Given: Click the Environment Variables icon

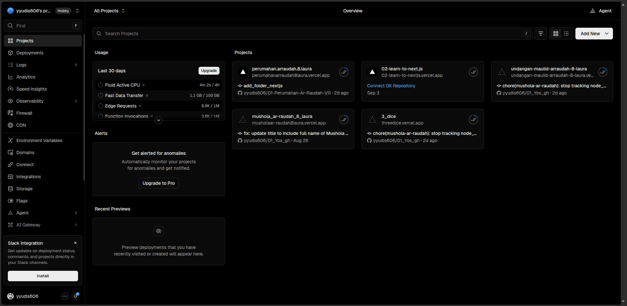Looking at the screenshot, I should coord(10,140).
